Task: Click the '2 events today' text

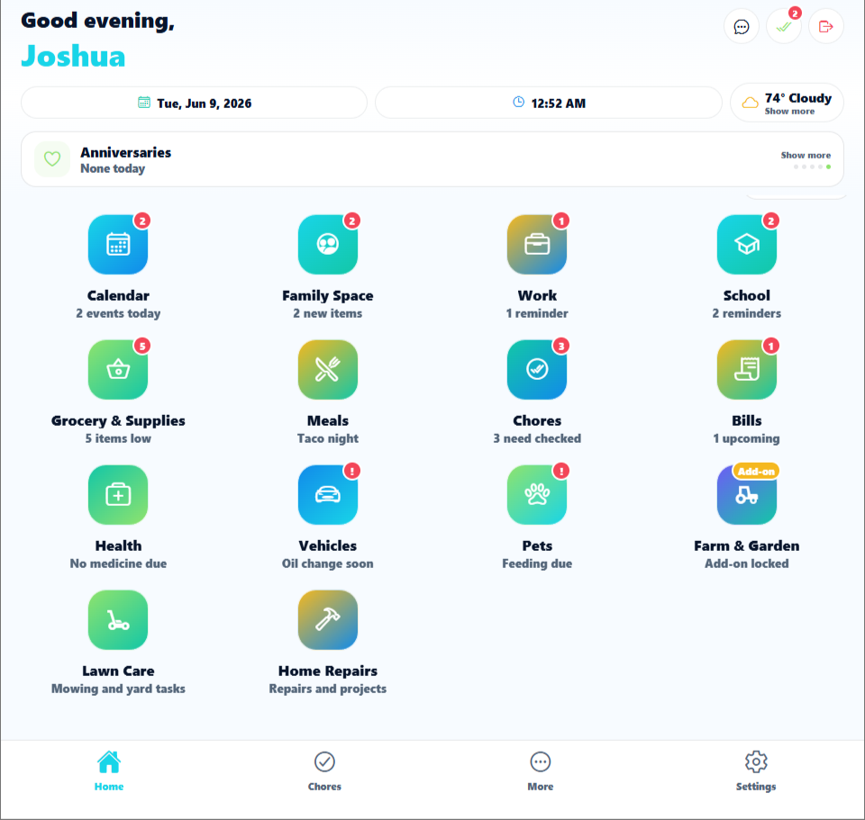Action: pos(118,313)
